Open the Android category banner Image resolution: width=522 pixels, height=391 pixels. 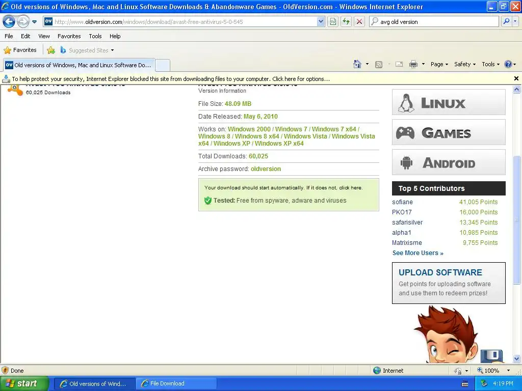[449, 162]
